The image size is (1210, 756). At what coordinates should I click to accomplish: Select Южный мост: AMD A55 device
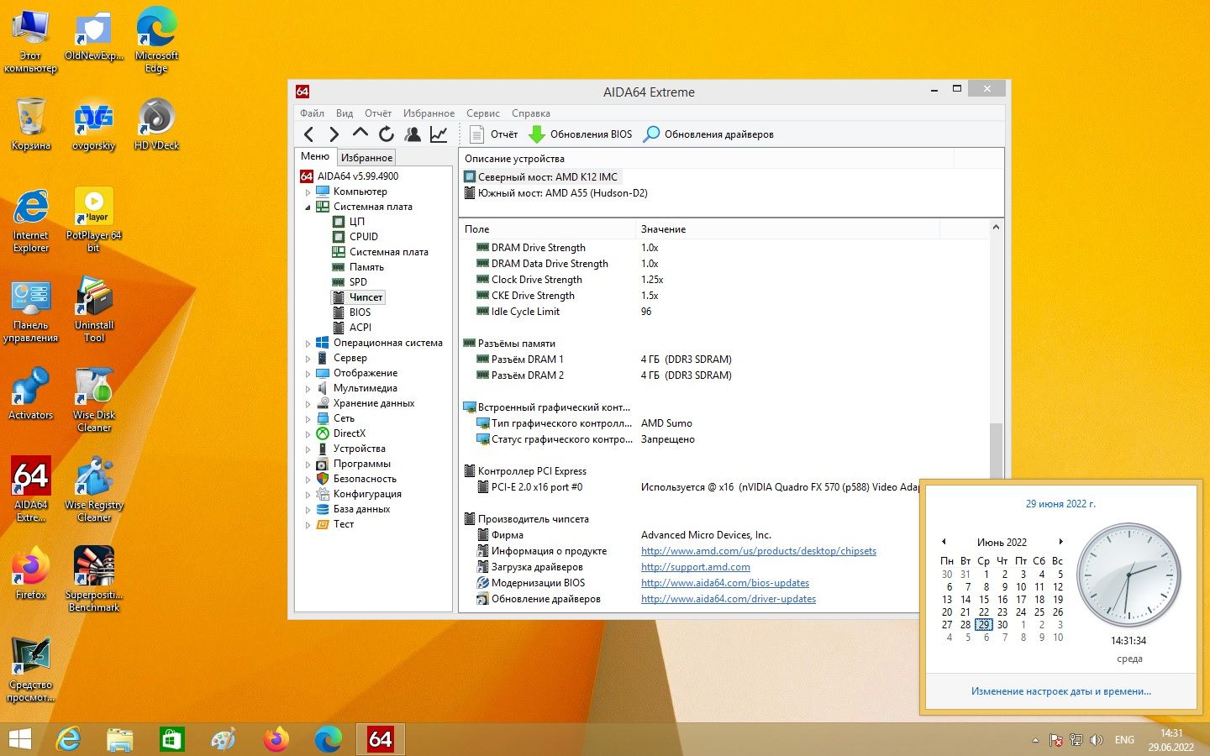(x=563, y=193)
